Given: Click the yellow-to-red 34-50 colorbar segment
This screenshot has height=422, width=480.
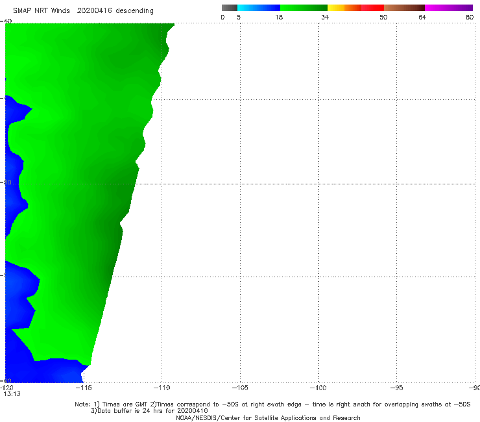Looking at the screenshot, I should (355, 8).
